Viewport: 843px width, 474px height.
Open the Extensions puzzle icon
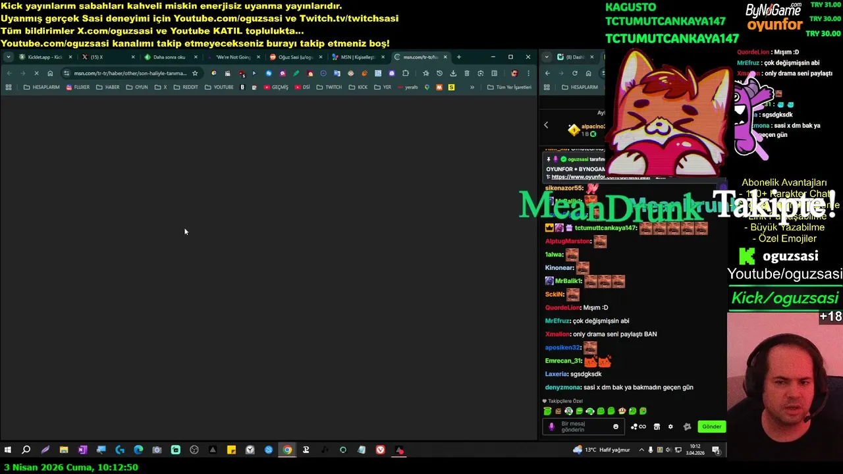tap(406, 73)
